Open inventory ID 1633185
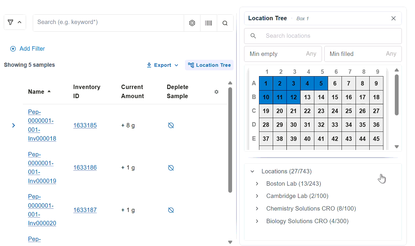 click(x=85, y=125)
